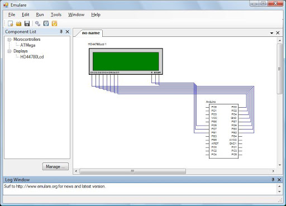
Task: Click the horizontal scrollbar left arrow
Action: (x=76, y=171)
